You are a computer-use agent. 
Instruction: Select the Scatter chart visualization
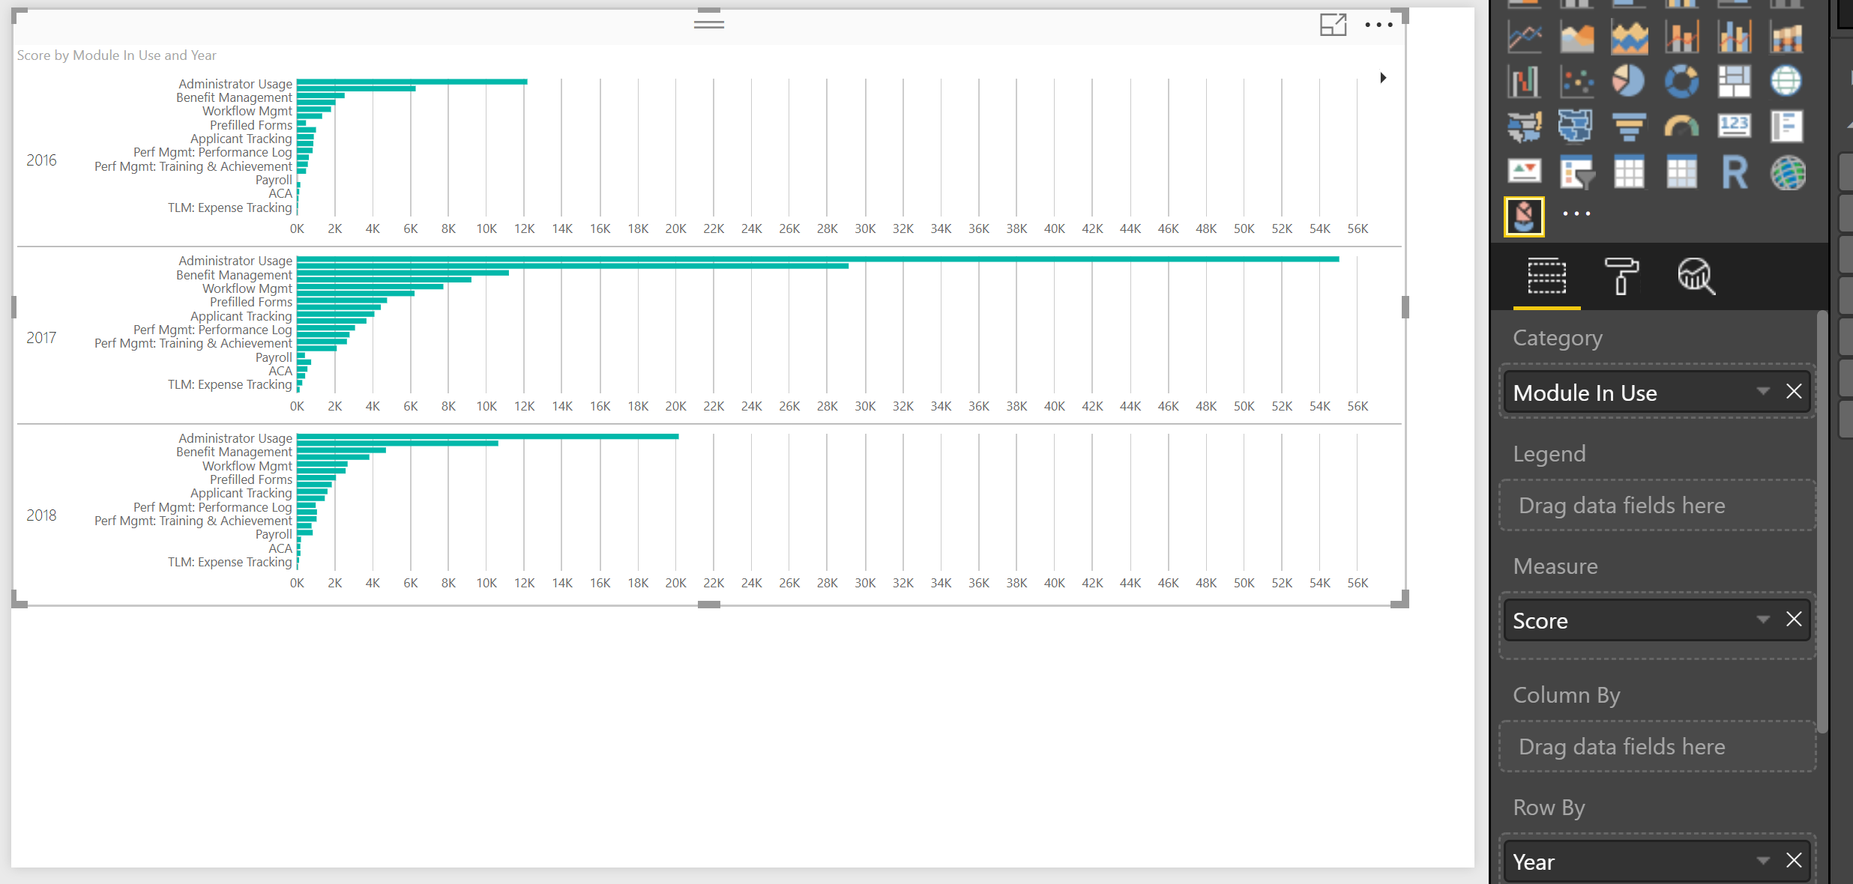pyautogui.click(x=1576, y=82)
